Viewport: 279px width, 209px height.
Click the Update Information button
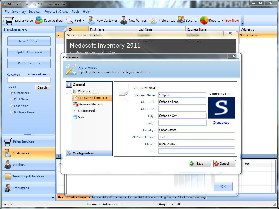(29, 52)
